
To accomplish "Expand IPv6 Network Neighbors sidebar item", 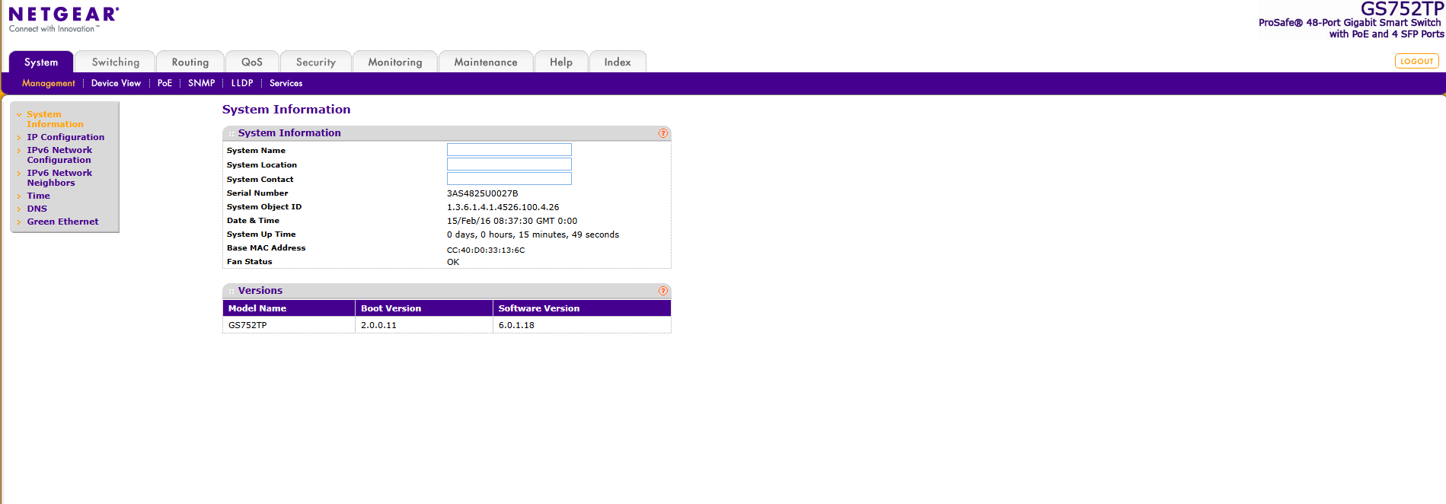I will coord(59,177).
